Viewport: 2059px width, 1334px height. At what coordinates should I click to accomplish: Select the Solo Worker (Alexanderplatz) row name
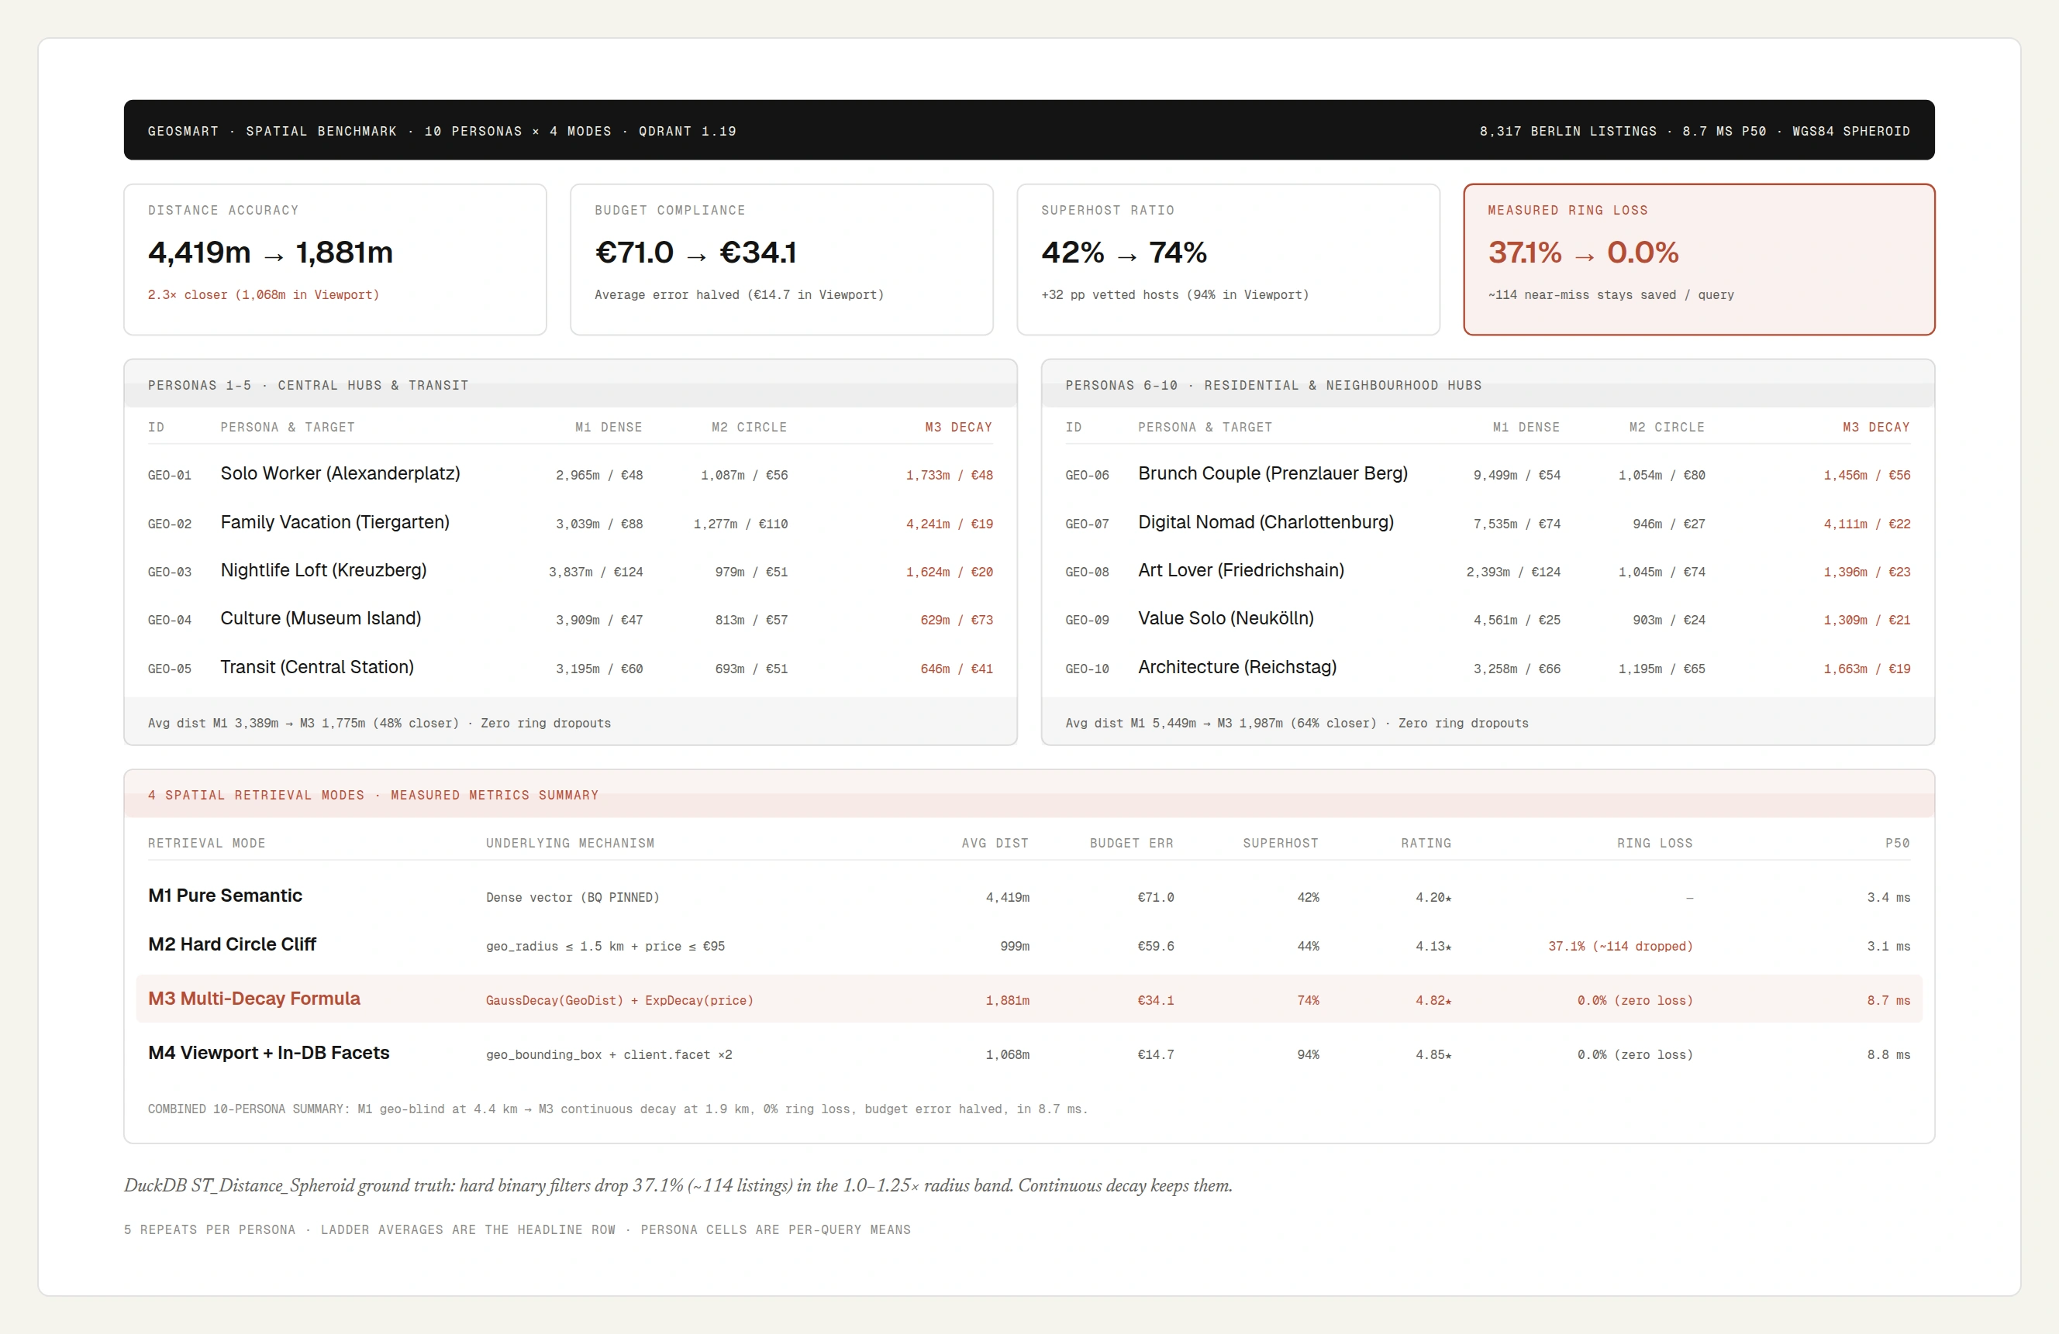pyautogui.click(x=340, y=474)
